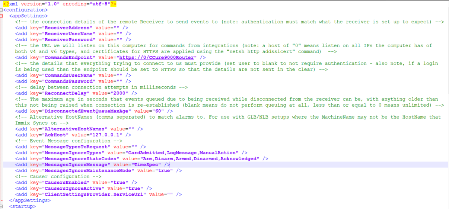Toggle the startup fold marker
The image size is (449, 209).
(1, 206)
